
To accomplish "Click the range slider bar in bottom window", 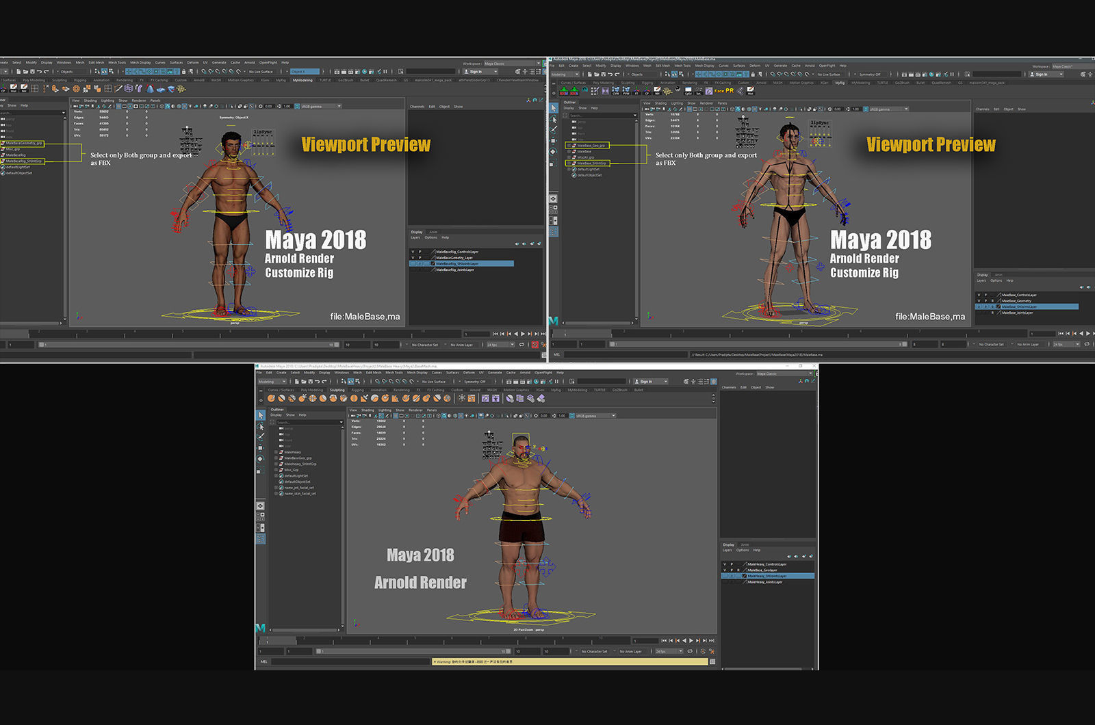I will coord(413,651).
